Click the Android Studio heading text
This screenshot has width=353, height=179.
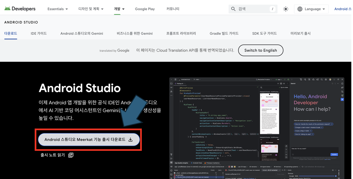click(x=80, y=88)
